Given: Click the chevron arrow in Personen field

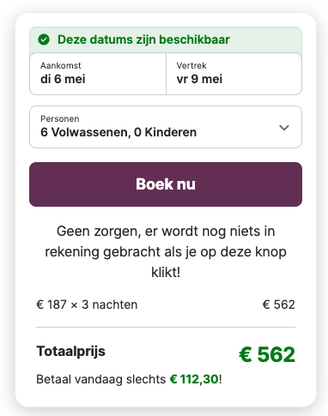Looking at the screenshot, I should [x=284, y=128].
